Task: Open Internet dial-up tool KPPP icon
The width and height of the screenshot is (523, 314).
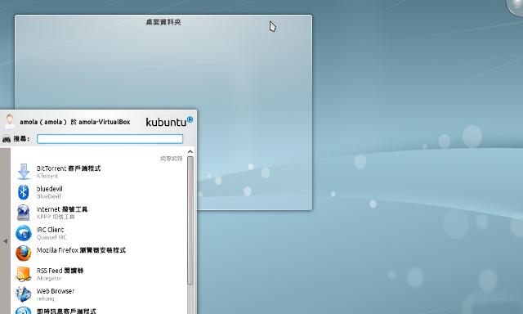Action: [x=24, y=213]
